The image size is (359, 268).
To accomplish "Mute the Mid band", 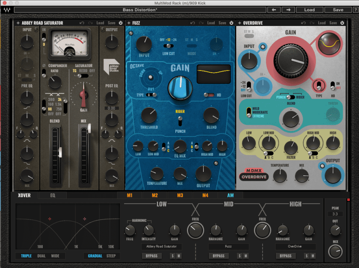I will click(x=246, y=256).
